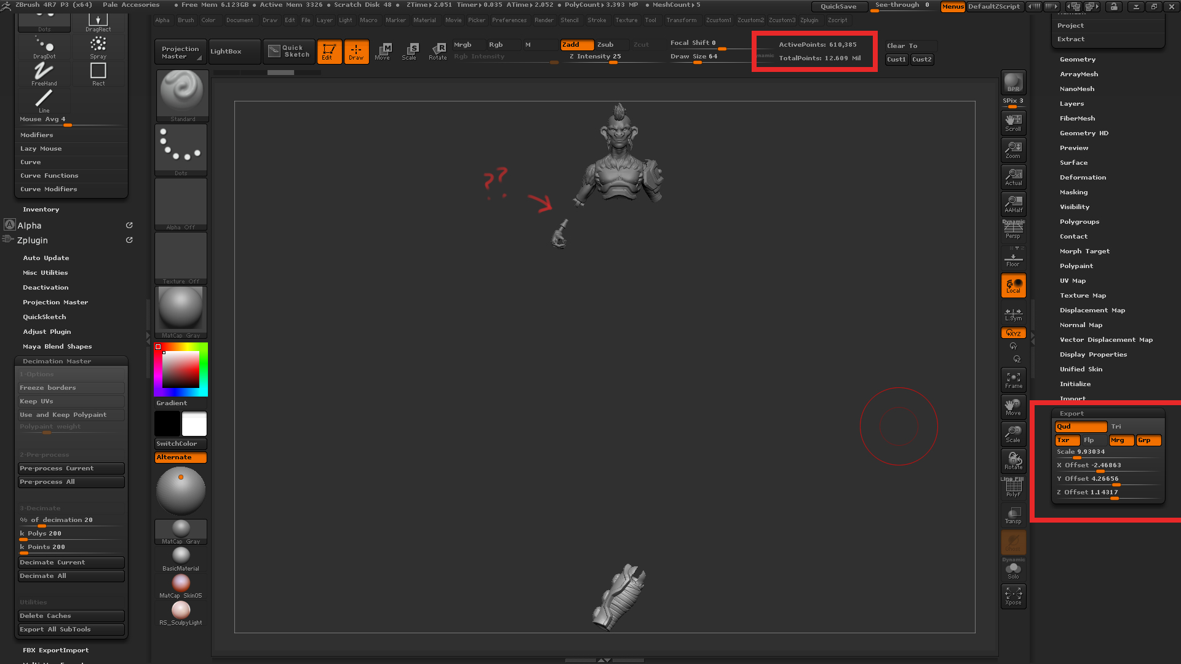This screenshot has height=664, width=1181.
Task: Expand the Deformation subpalette
Action: (x=1083, y=178)
